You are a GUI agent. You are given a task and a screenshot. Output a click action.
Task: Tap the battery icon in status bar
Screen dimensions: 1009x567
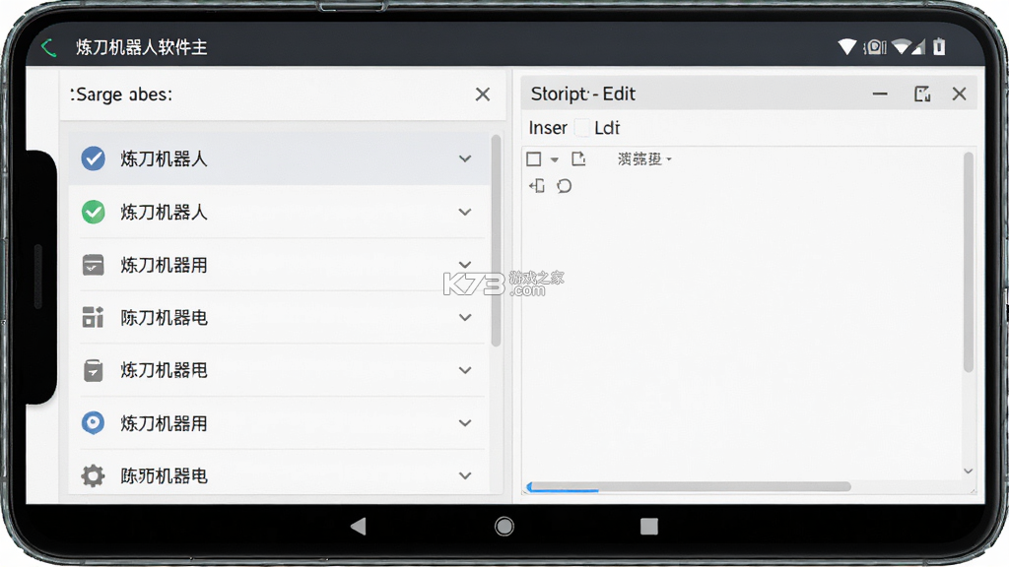939,46
